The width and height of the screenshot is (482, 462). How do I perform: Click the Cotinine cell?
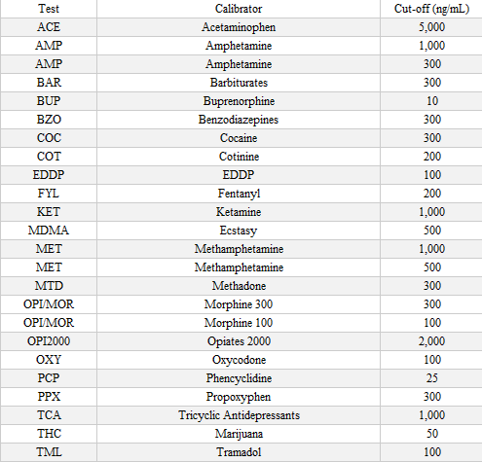[239, 157]
